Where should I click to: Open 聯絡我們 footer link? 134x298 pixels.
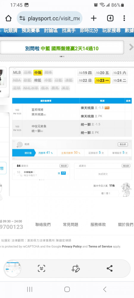click(43, 225)
